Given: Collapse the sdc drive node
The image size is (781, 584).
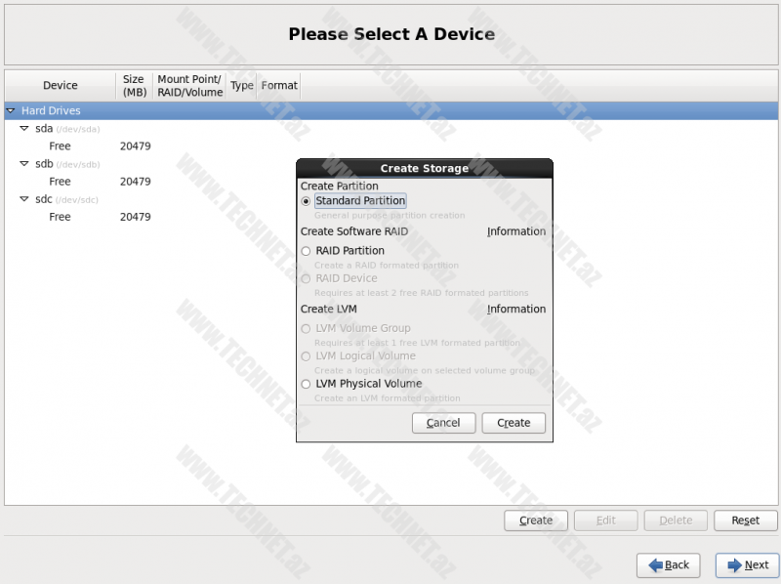Looking at the screenshot, I should tap(24, 199).
